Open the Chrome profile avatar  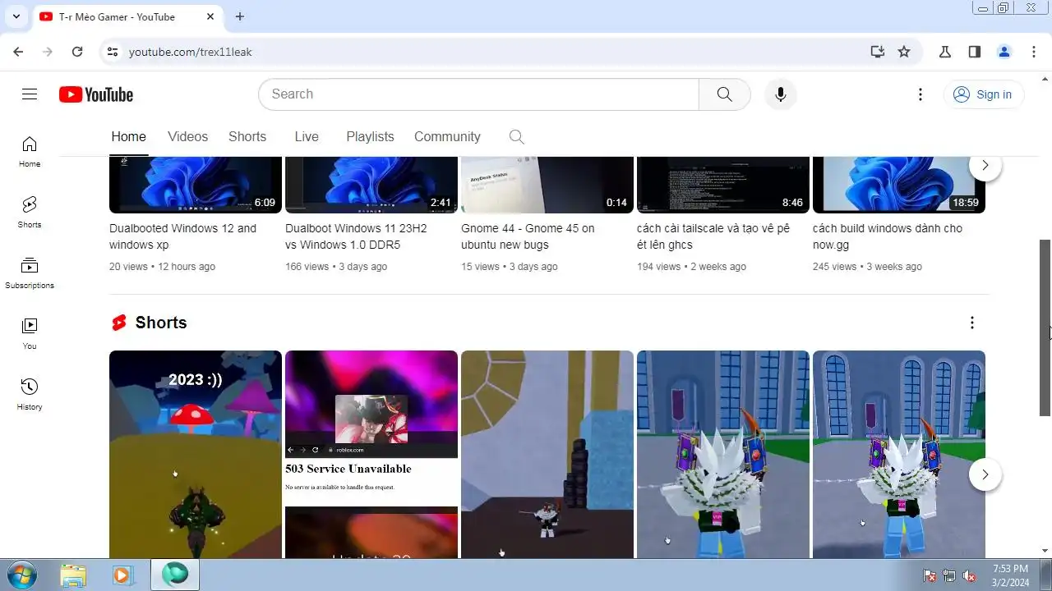(1004, 52)
